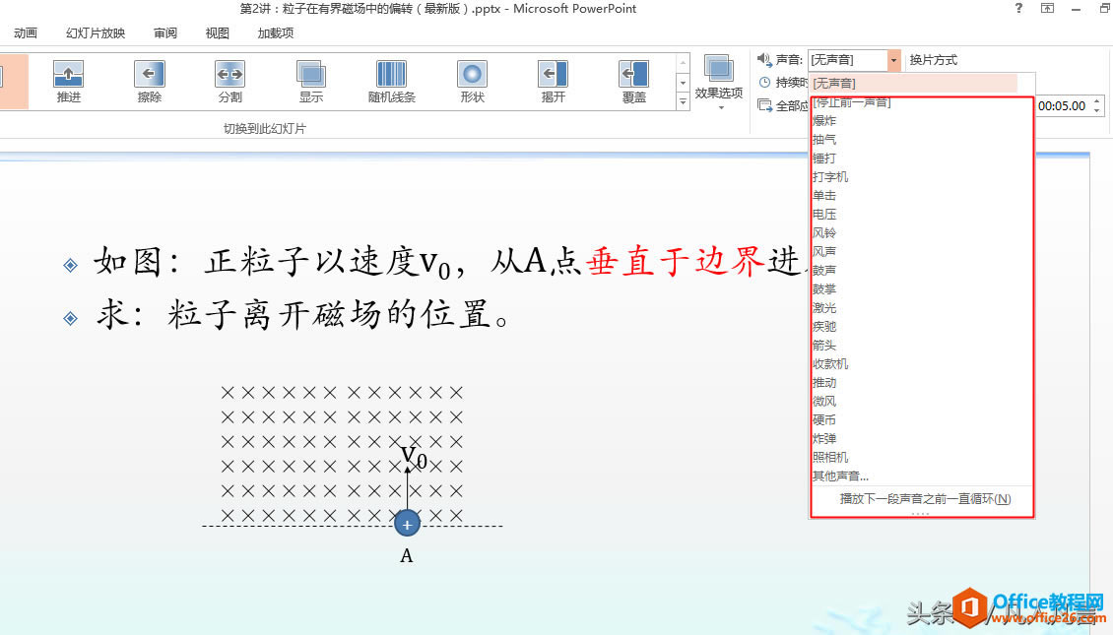Viewport: 1113px width, 635px height.
Task: Select the 打字机 typewriter sound
Action: point(829,176)
